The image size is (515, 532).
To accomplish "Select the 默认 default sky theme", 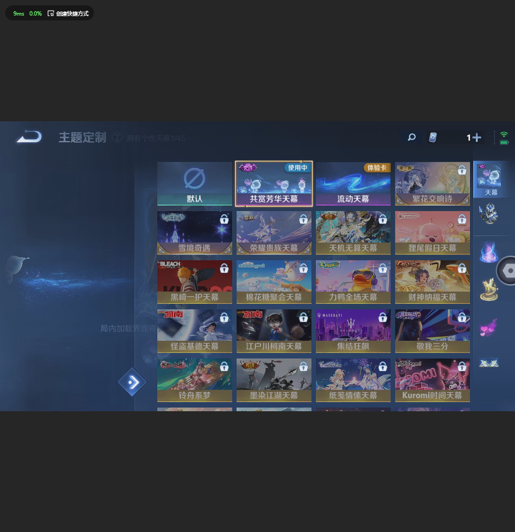I will pyautogui.click(x=194, y=183).
